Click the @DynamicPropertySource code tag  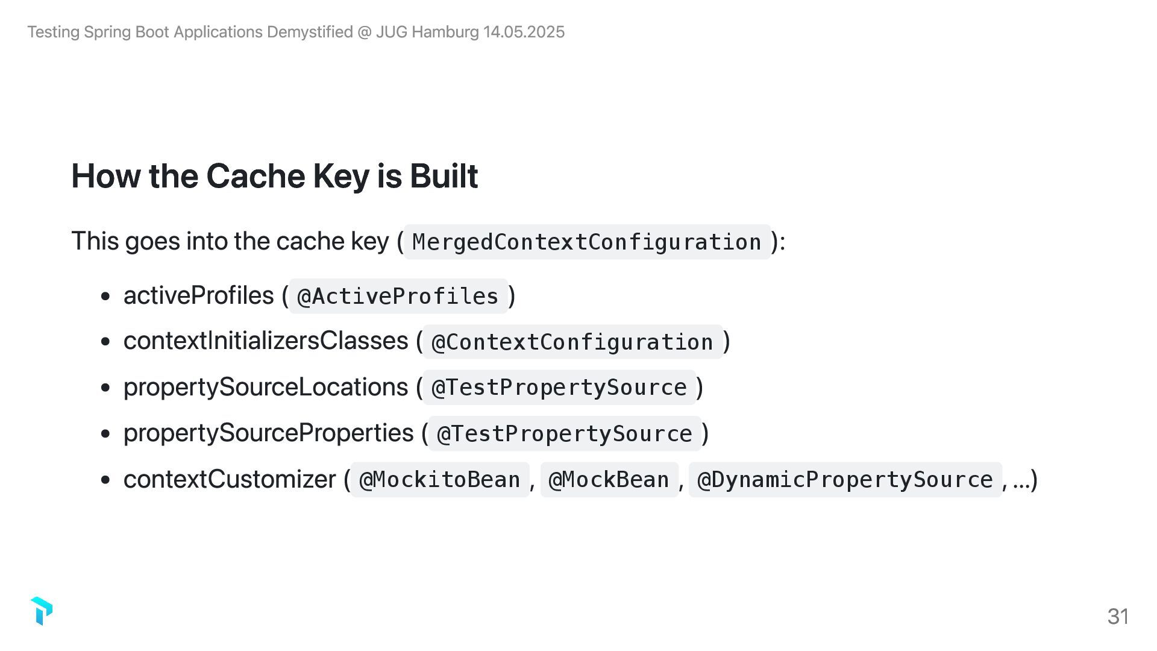[x=845, y=480]
